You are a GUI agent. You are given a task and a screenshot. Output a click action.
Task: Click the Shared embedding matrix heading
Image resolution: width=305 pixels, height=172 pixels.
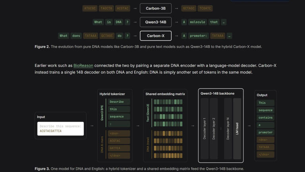click(x=165, y=94)
